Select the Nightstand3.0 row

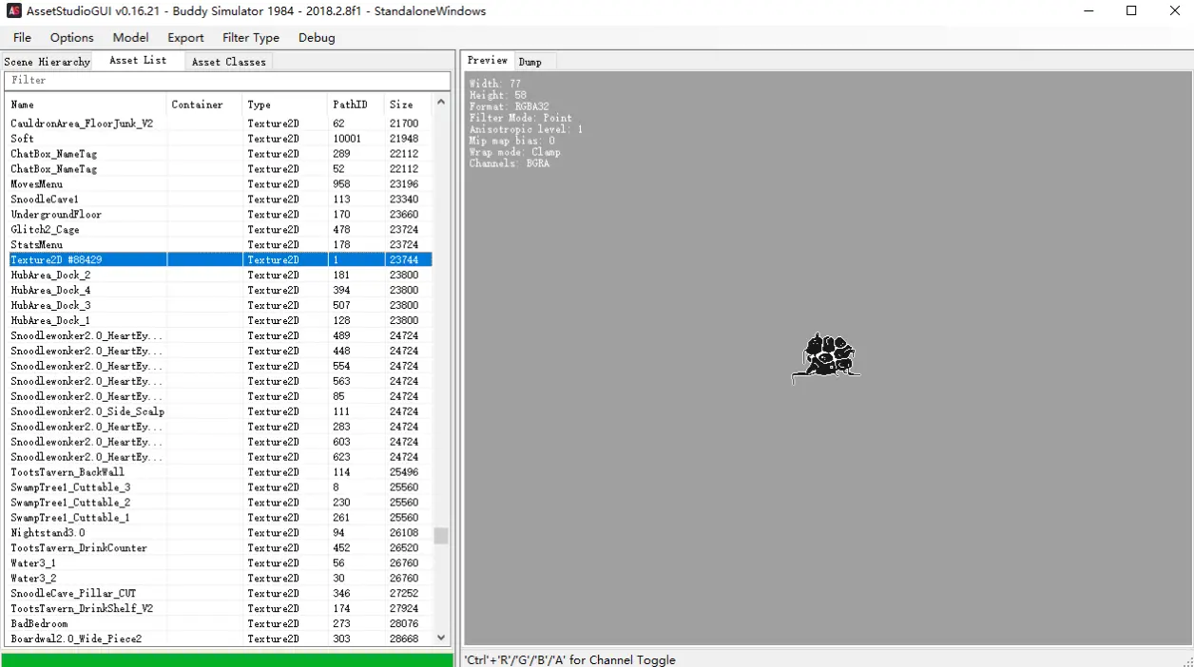point(219,533)
